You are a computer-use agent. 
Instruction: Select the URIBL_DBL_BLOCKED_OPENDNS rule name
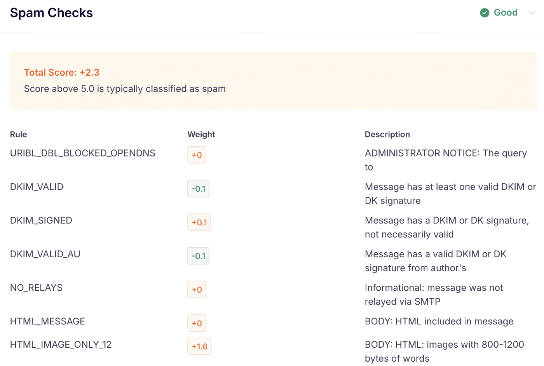click(83, 153)
